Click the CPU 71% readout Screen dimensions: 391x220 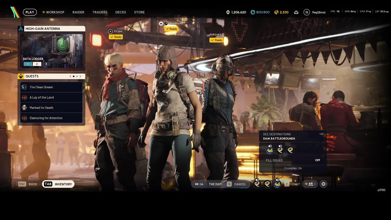(x=365, y=12)
